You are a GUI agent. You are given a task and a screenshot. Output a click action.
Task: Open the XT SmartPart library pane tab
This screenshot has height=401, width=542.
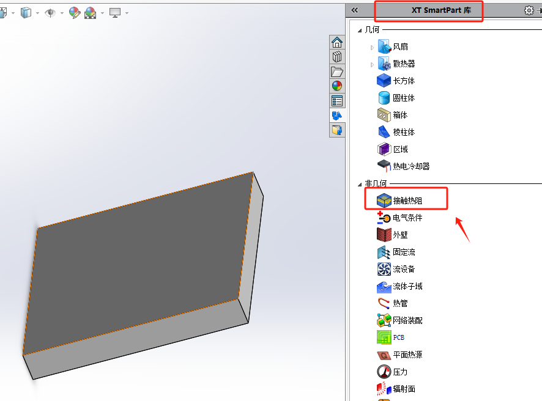point(337,116)
